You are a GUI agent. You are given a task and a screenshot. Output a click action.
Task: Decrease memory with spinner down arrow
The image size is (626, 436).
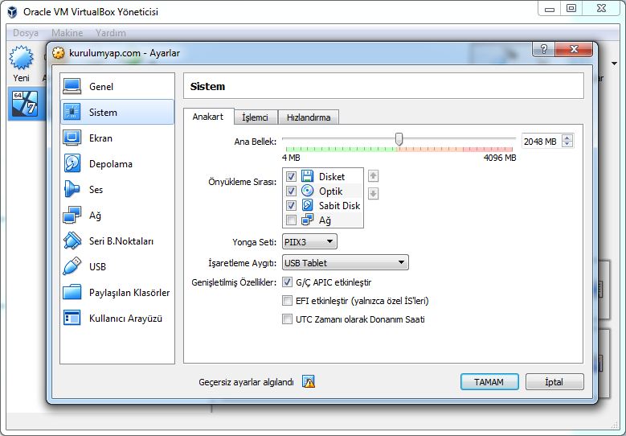pyautogui.click(x=567, y=144)
